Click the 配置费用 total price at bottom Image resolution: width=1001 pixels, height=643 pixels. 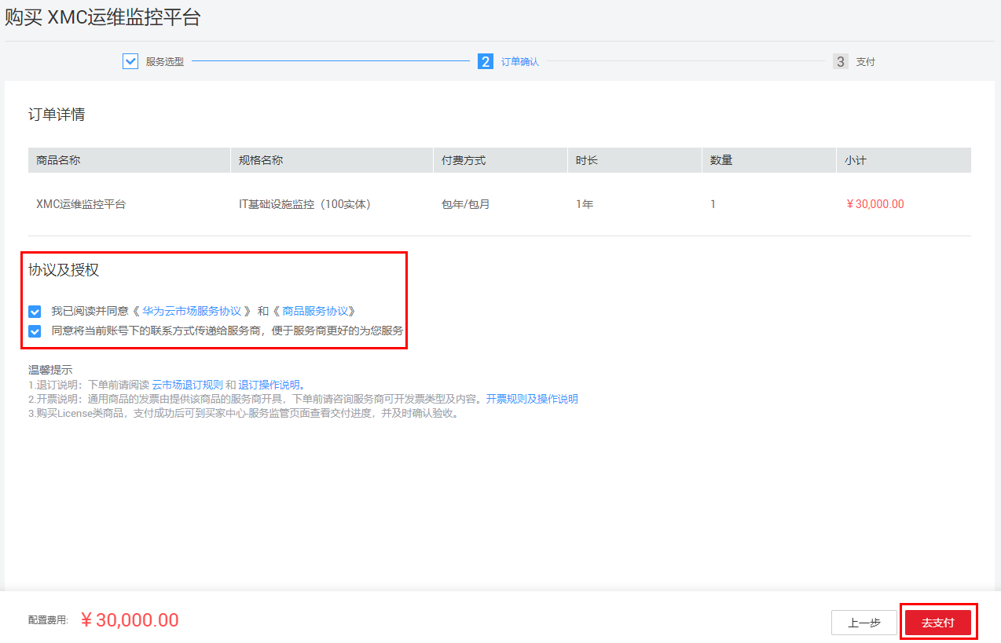click(x=130, y=620)
